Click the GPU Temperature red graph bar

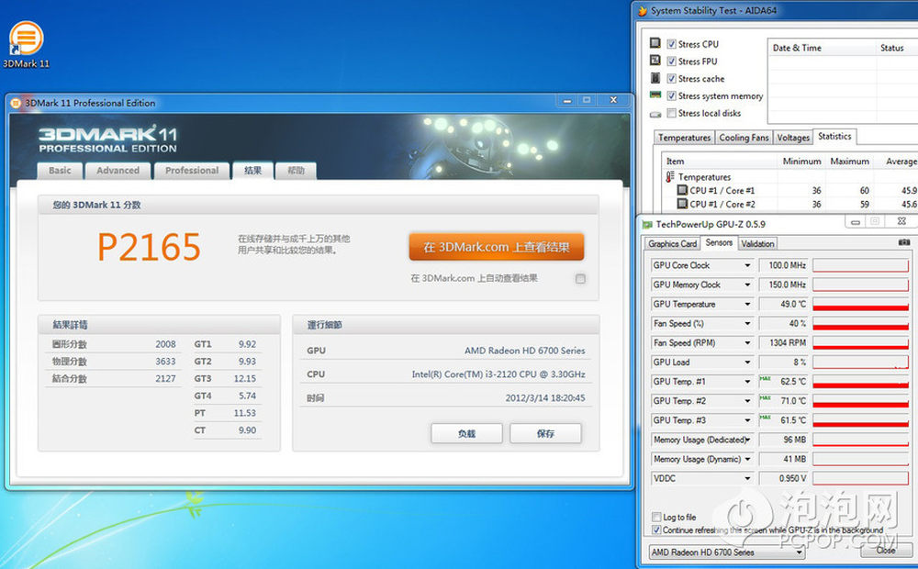point(861,305)
